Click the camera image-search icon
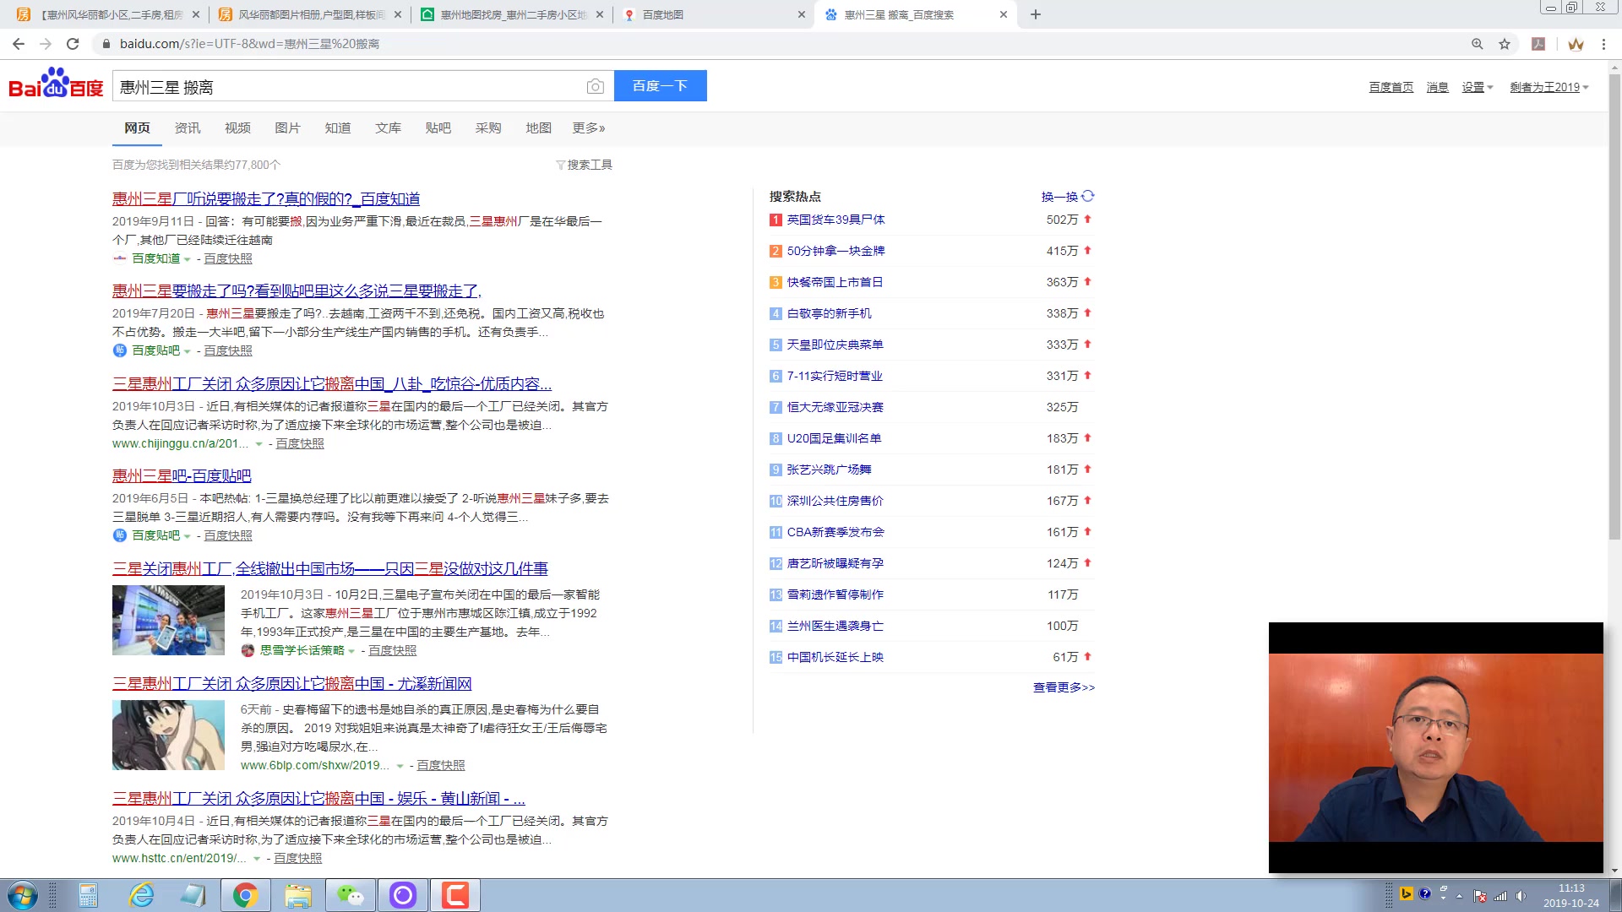Image resolution: width=1622 pixels, height=912 pixels. point(596,86)
